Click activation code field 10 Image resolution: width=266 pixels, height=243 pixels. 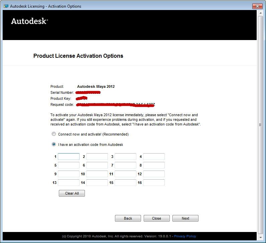pos(97,174)
